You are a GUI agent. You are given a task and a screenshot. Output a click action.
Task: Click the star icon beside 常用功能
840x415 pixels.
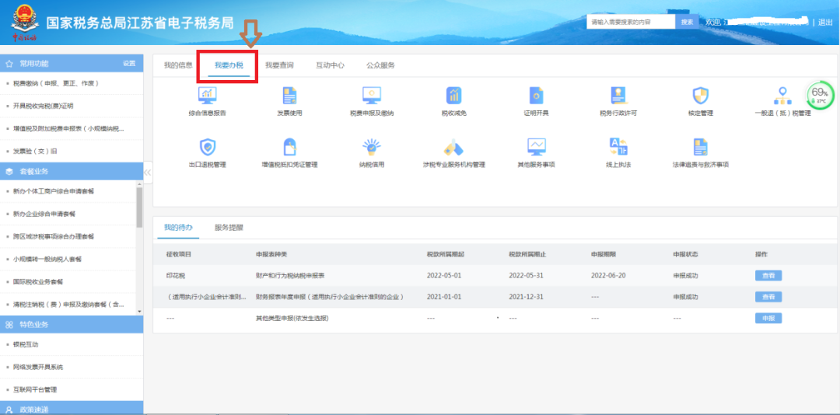[x=9, y=63]
